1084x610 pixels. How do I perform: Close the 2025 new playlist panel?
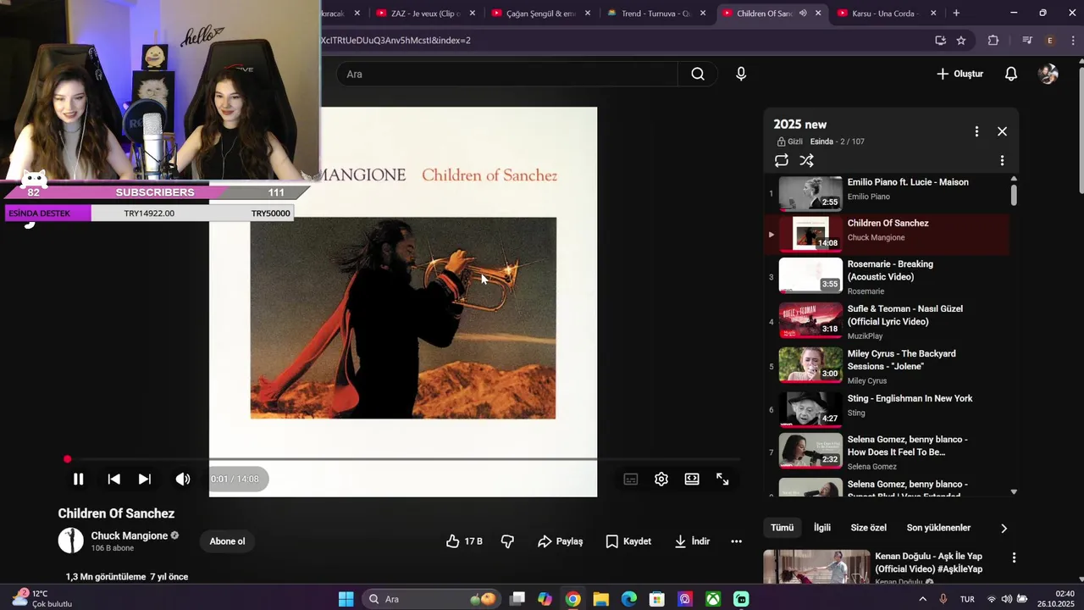(1002, 131)
